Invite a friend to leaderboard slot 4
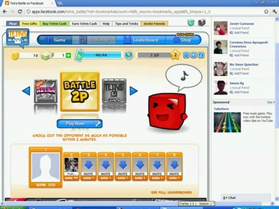279x209 pixels. click(106, 167)
